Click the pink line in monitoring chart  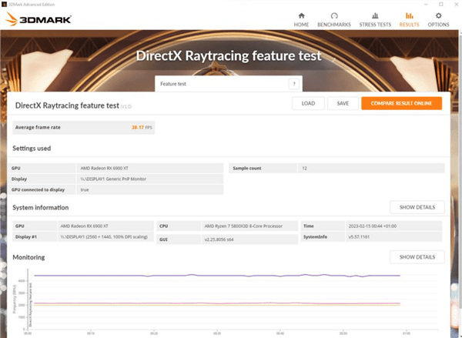[x=217, y=303]
